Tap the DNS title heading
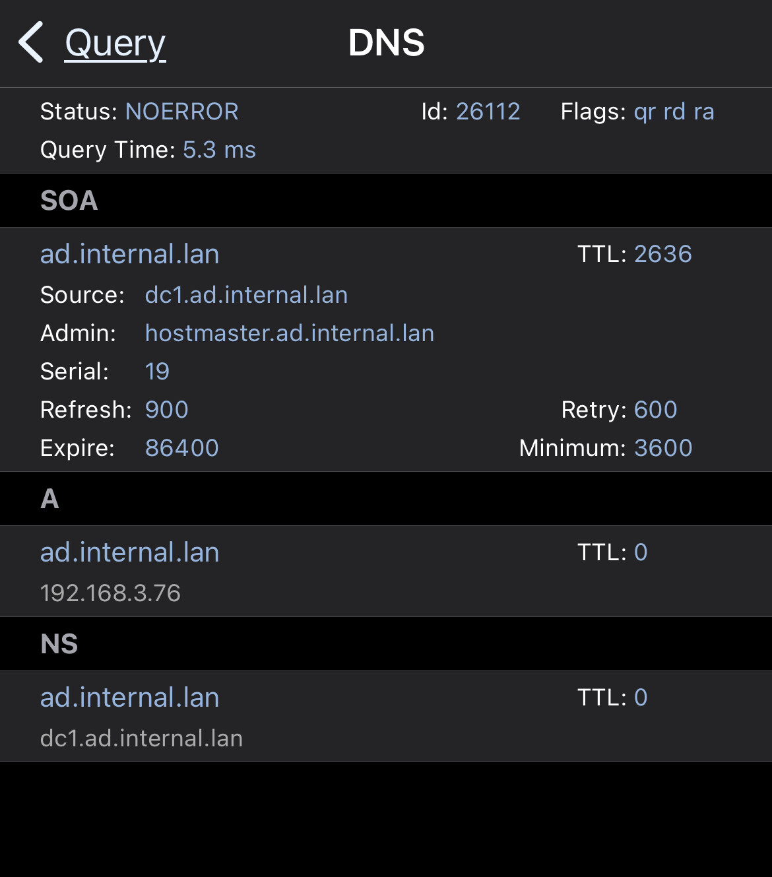The width and height of the screenshot is (772, 877). (x=386, y=43)
